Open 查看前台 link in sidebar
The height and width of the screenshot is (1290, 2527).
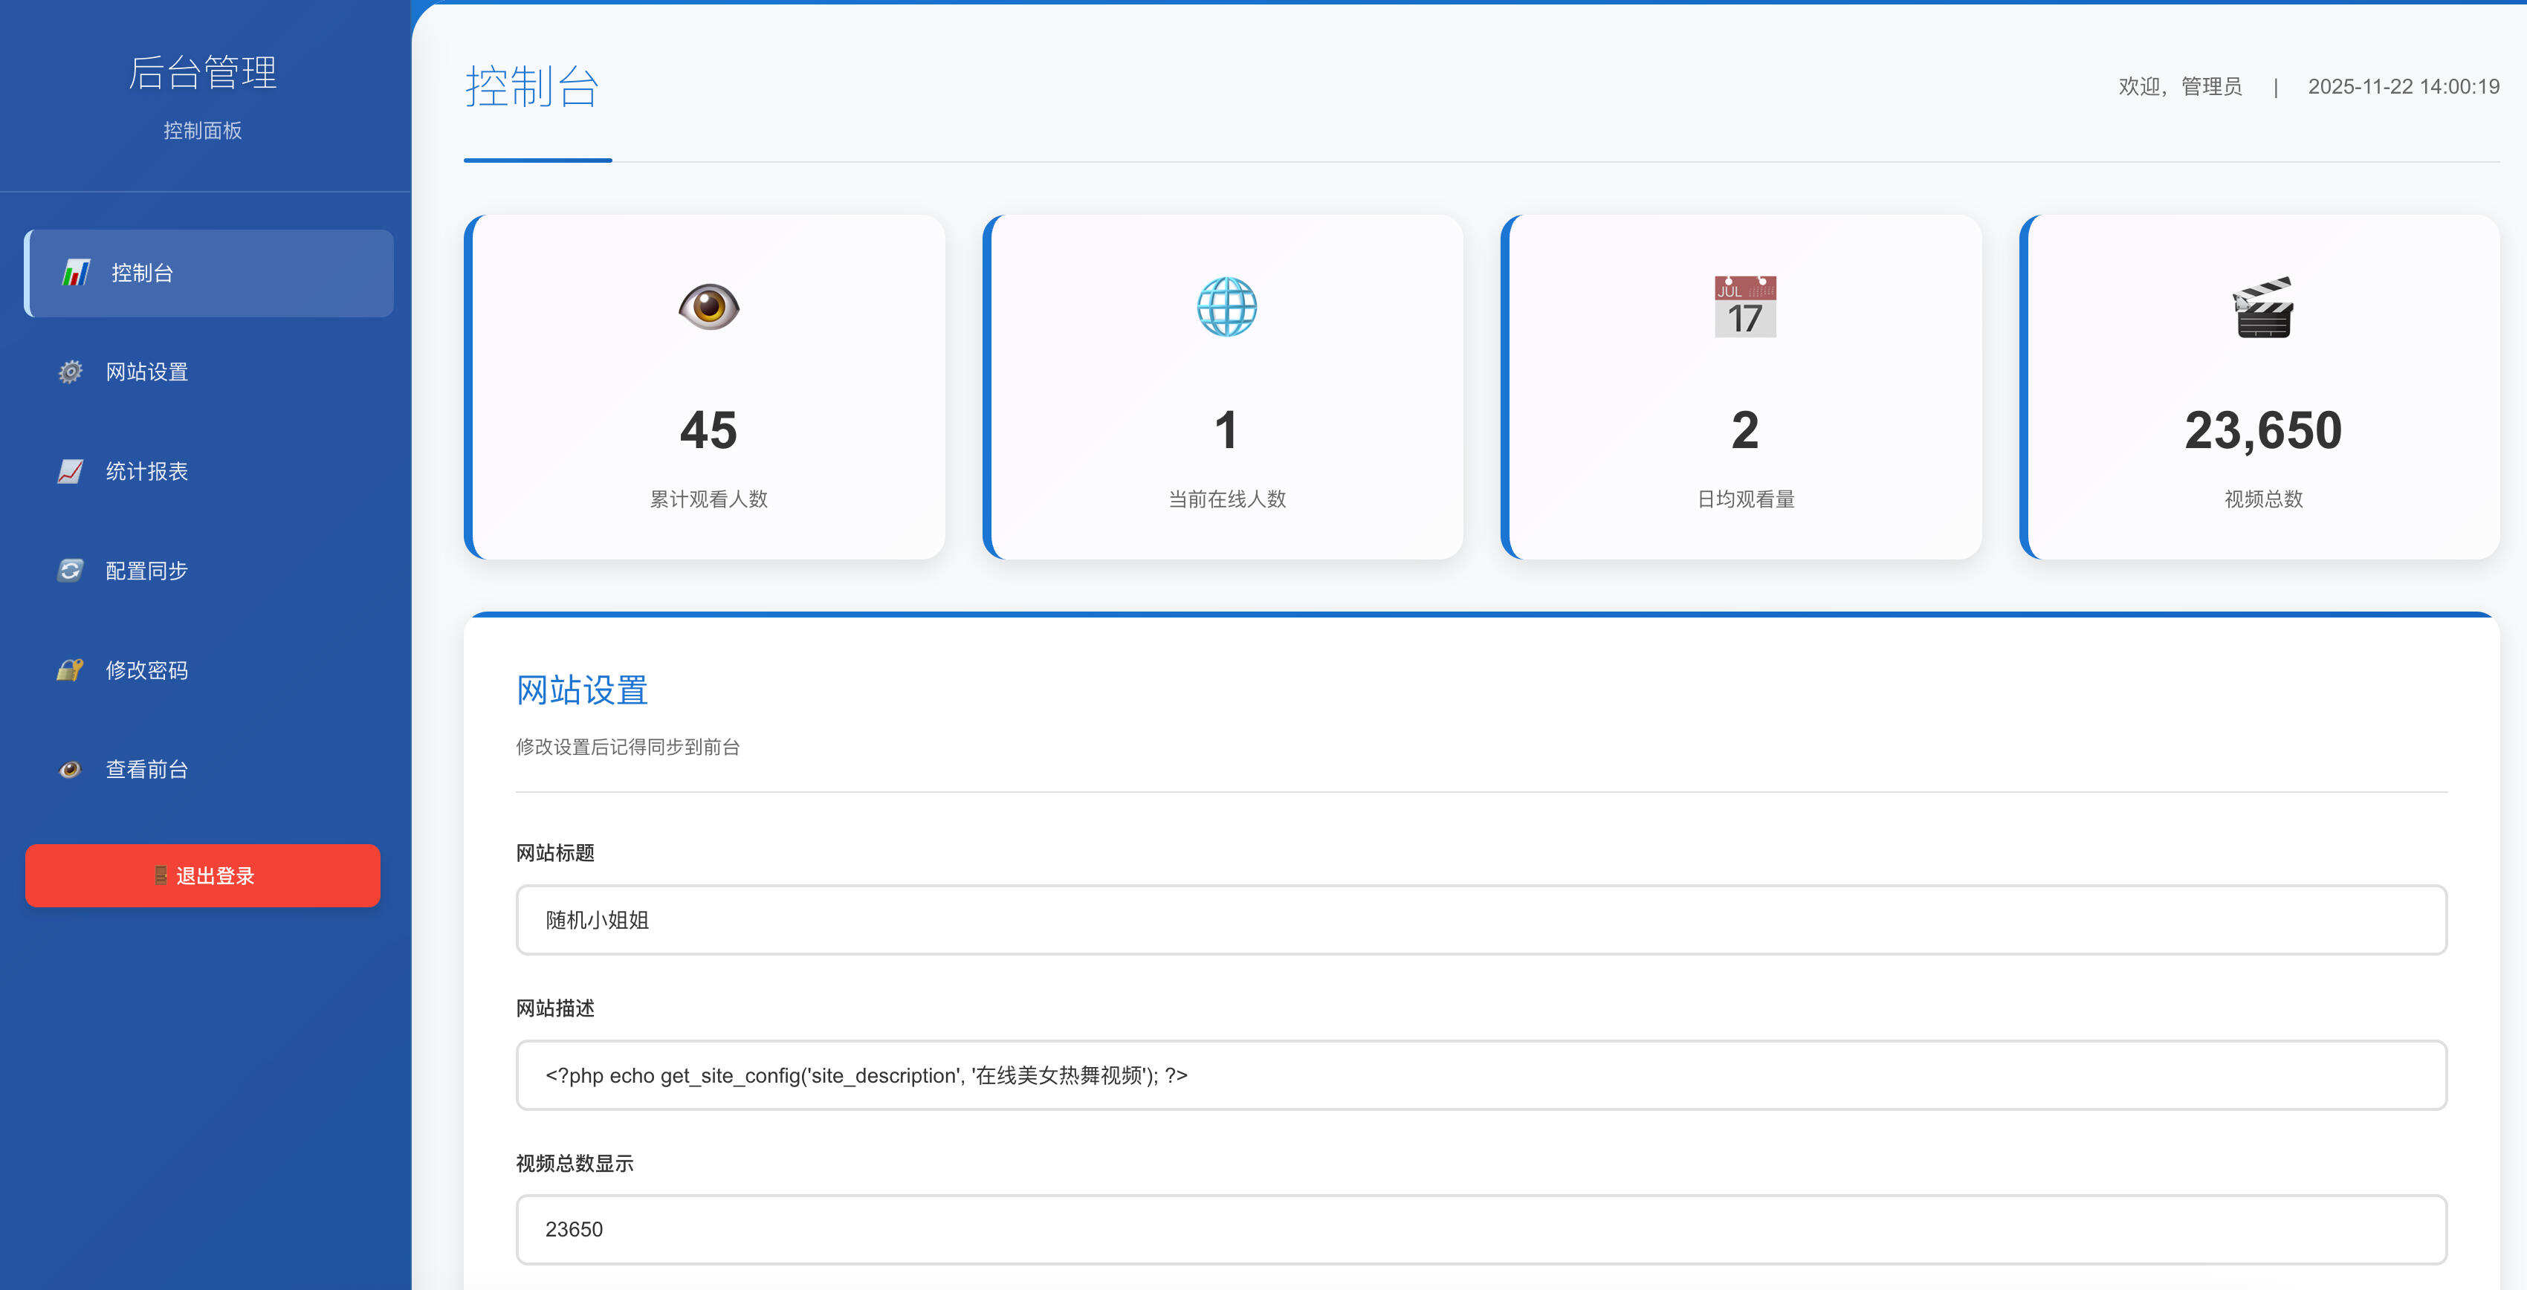(x=147, y=769)
